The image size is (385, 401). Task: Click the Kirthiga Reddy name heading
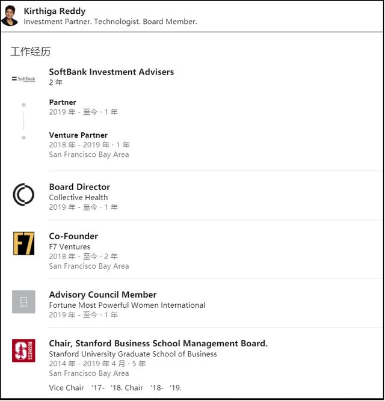tap(55, 11)
